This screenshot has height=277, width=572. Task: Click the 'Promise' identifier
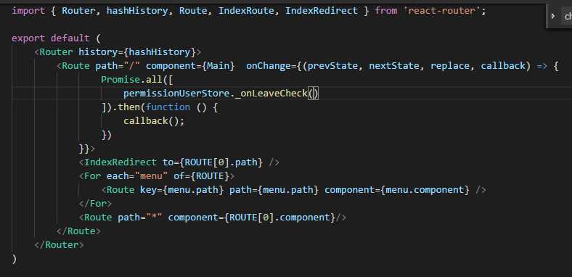point(120,80)
